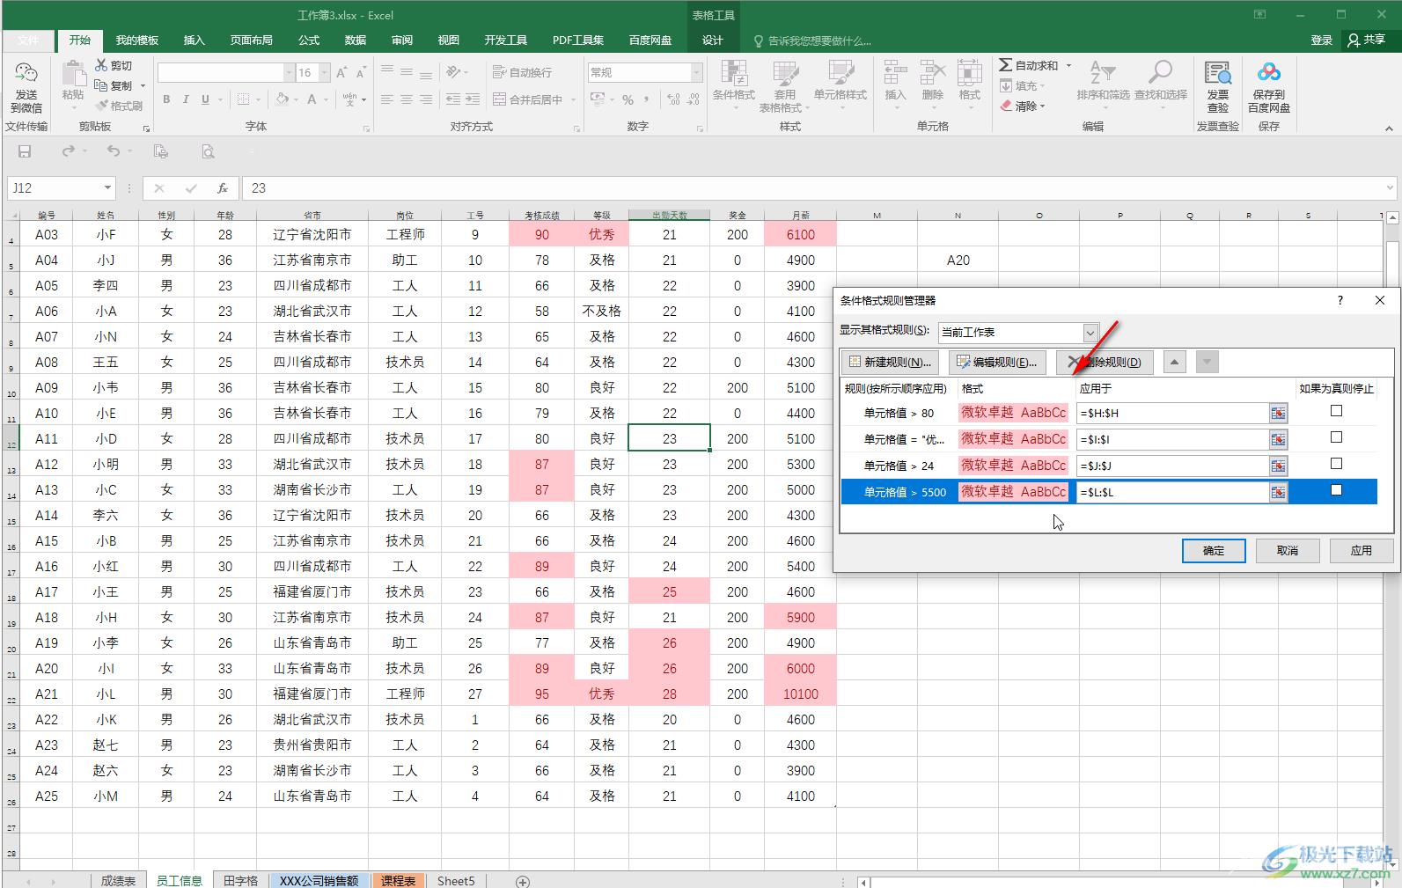
Task: Click the 共享 share button
Action: [x=1367, y=40]
